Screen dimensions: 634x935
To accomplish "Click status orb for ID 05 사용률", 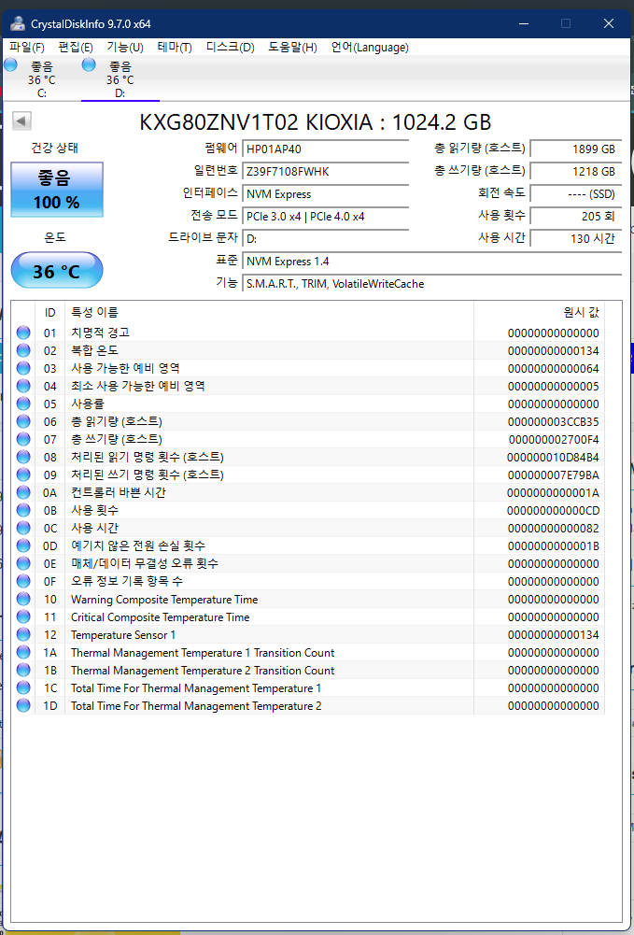I will (x=23, y=404).
